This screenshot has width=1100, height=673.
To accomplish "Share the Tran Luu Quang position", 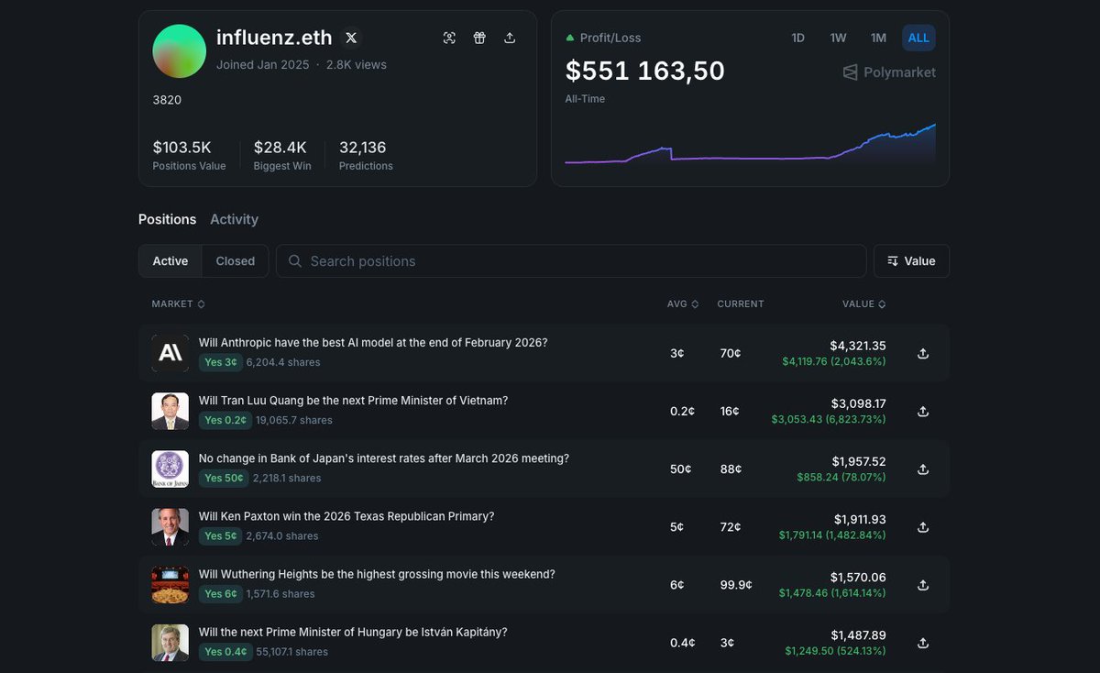I will click(x=923, y=411).
